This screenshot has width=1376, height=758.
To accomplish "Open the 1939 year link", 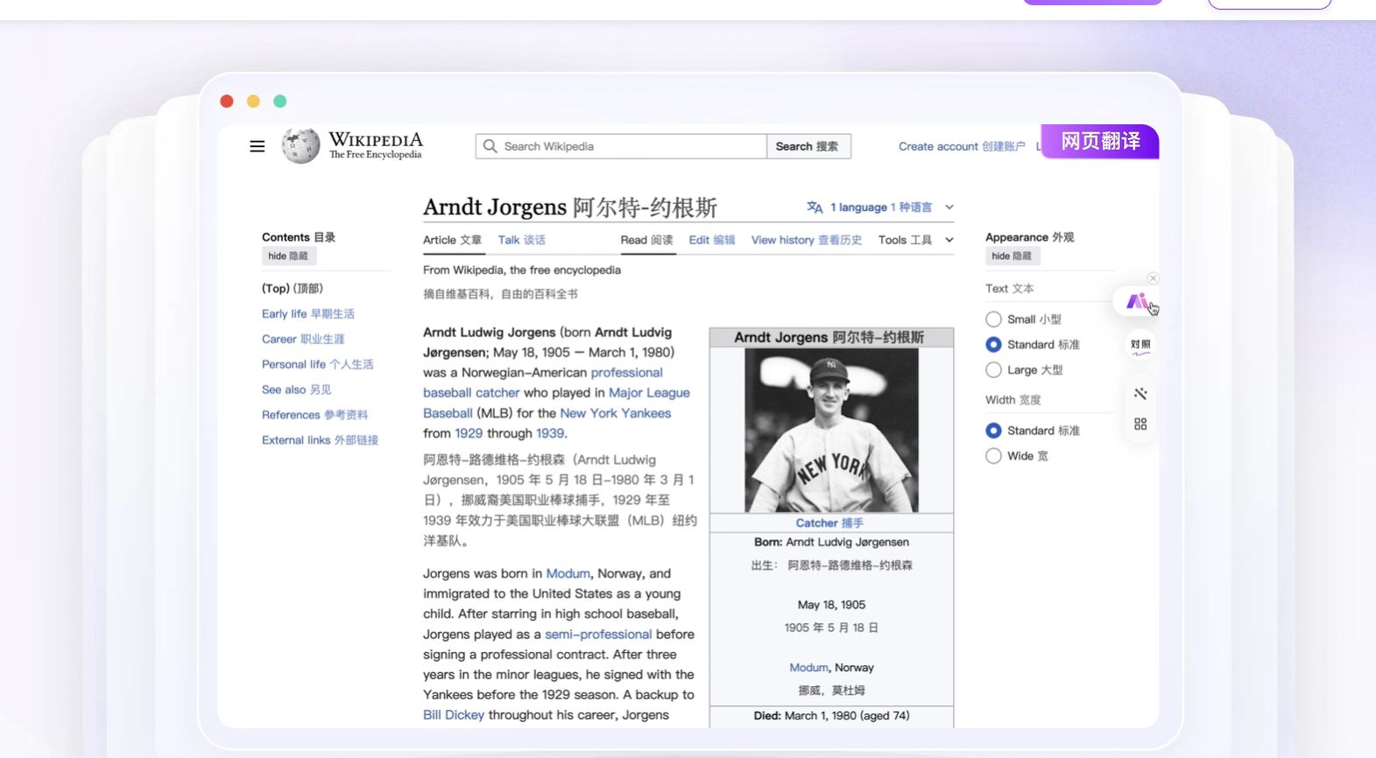I will click(550, 433).
